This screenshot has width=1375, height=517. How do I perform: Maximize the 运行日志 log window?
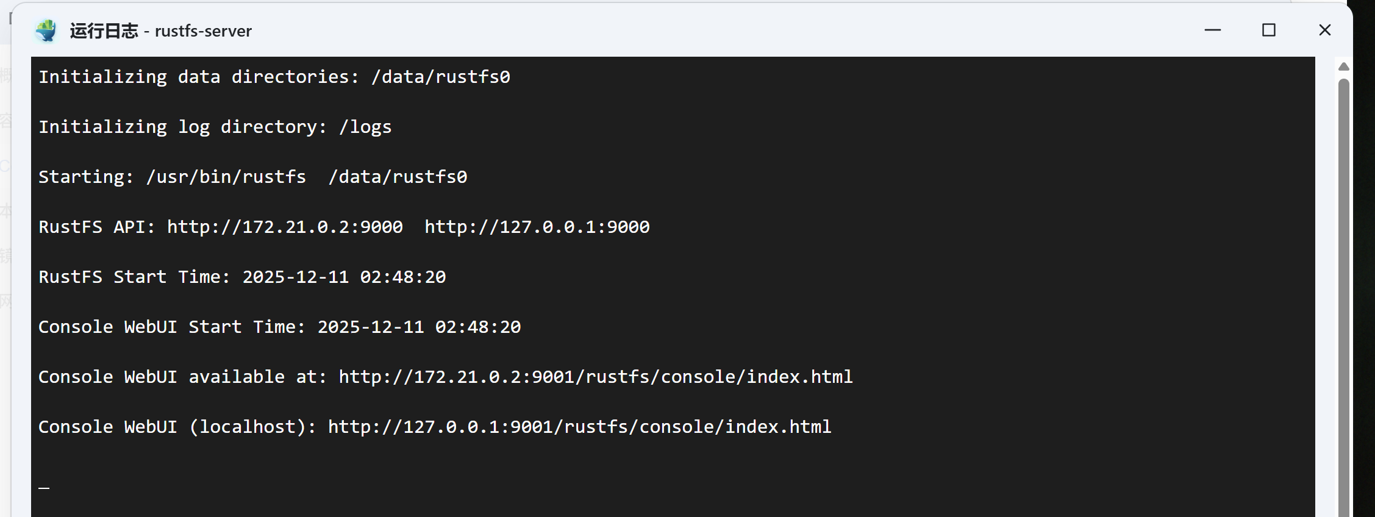[1268, 30]
